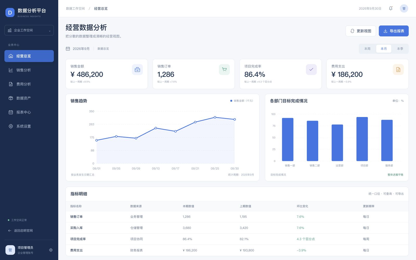Open the user avatar in top bar
The width and height of the screenshot is (416, 260).
click(x=404, y=8)
